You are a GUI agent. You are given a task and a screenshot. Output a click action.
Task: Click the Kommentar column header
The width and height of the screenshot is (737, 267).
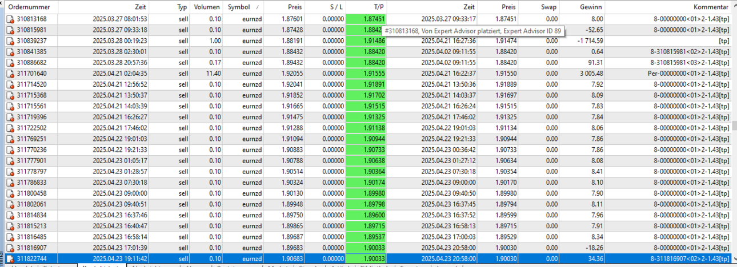668,7
